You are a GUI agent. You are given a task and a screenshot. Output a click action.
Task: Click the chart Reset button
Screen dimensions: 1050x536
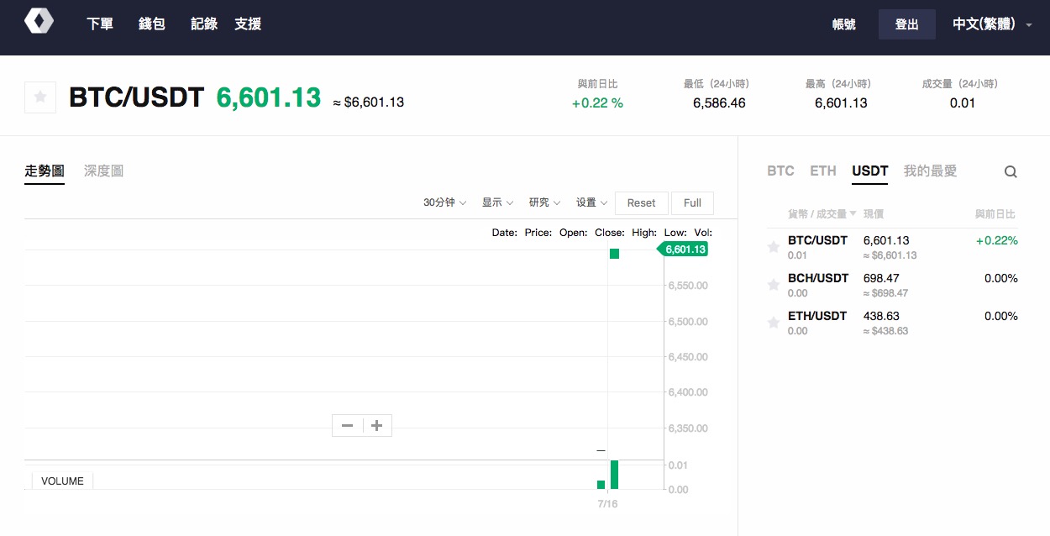tap(641, 202)
